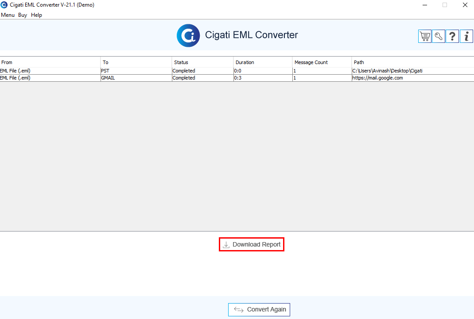Click the Download Report button
The image size is (474, 319).
[x=252, y=244]
